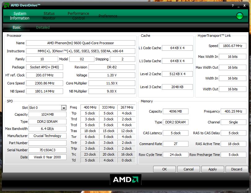Screen dimensions: 251x193
Task: Click the Row Precharge Time value
Action: [x=233, y=155]
